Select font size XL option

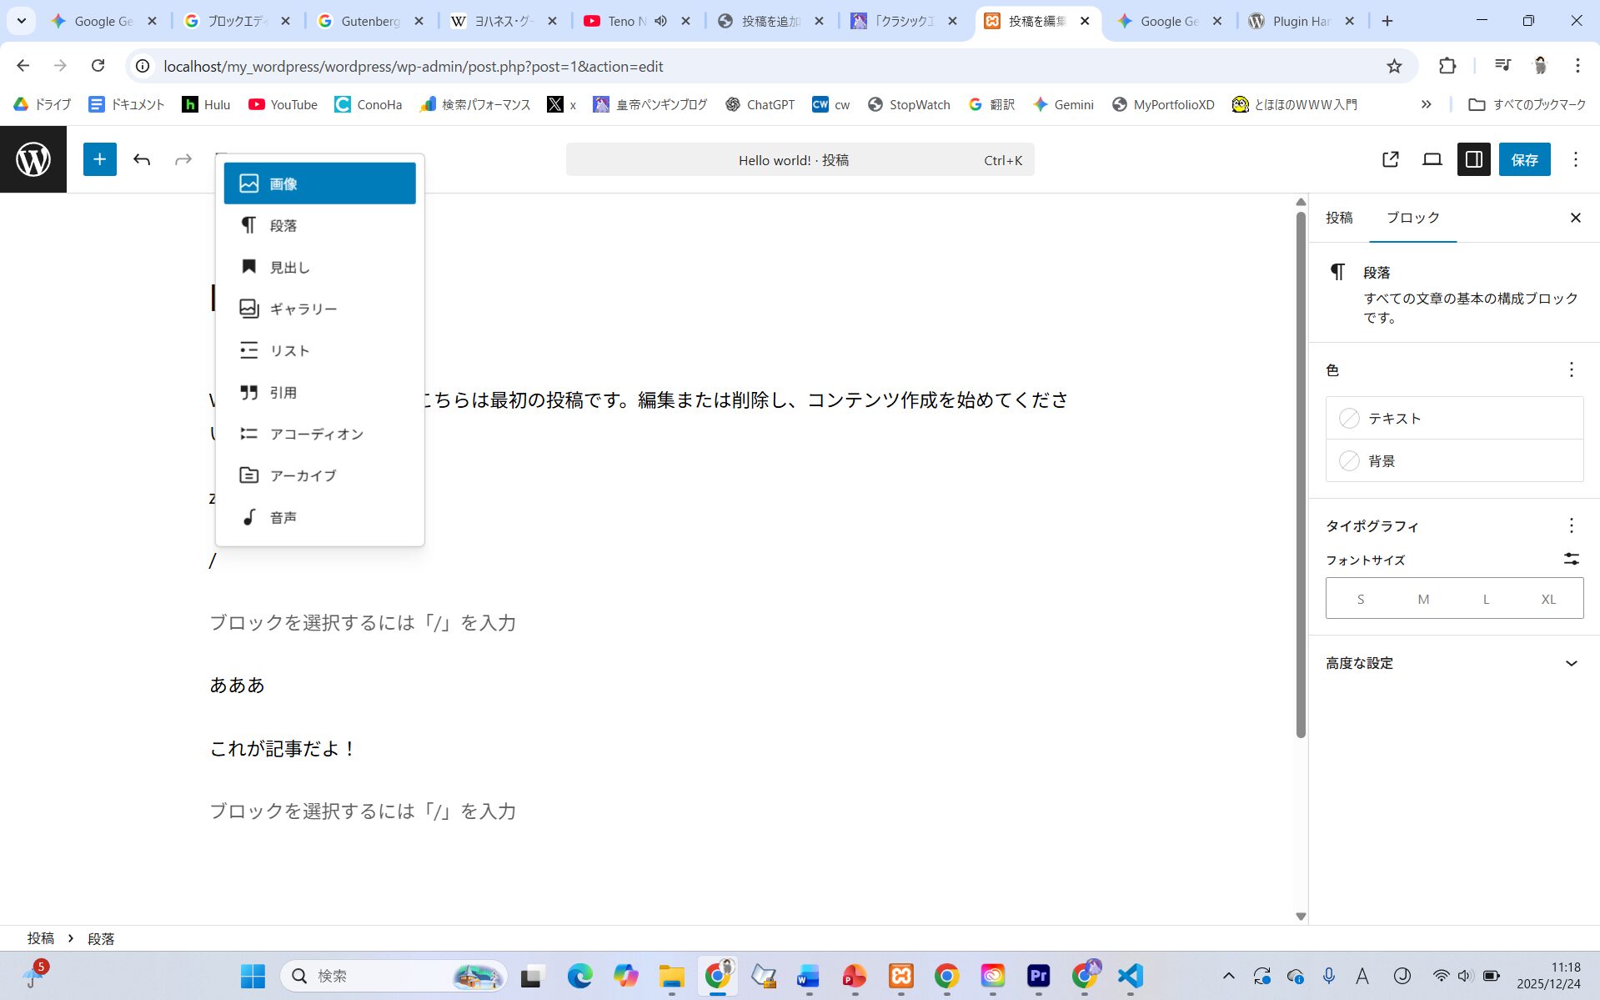(x=1548, y=599)
